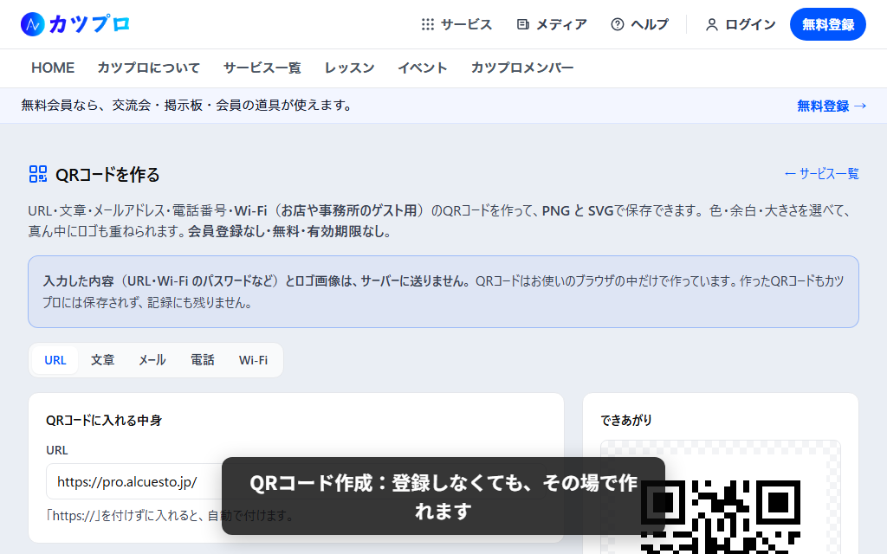The width and height of the screenshot is (887, 554).
Task: Open カツプロについて page
Action: tap(149, 68)
